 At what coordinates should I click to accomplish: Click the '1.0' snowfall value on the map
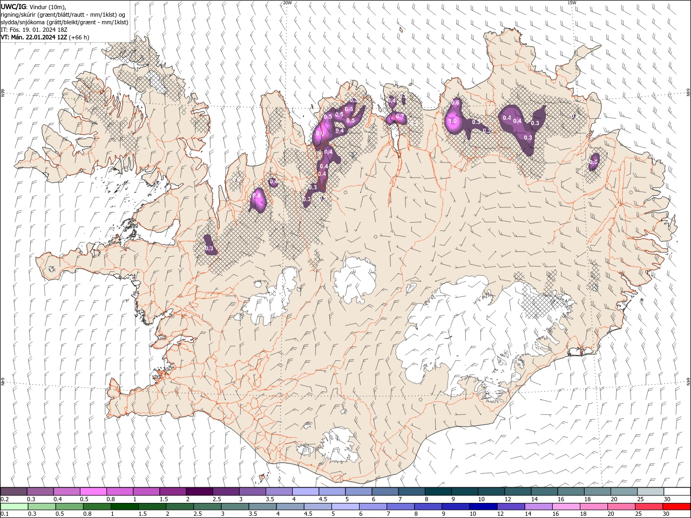(452, 121)
